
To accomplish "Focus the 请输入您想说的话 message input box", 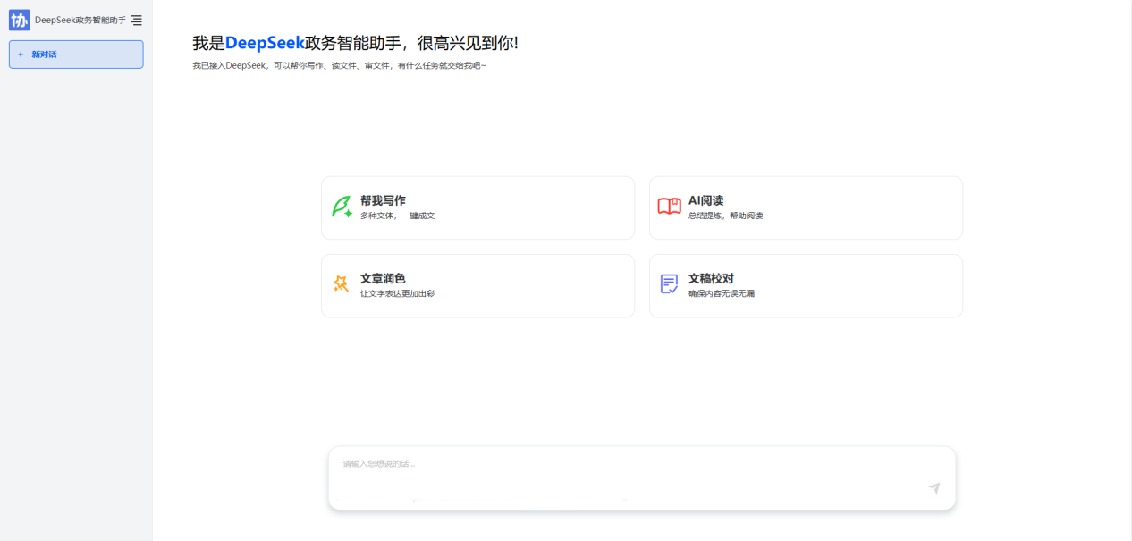I will pyautogui.click(x=642, y=478).
